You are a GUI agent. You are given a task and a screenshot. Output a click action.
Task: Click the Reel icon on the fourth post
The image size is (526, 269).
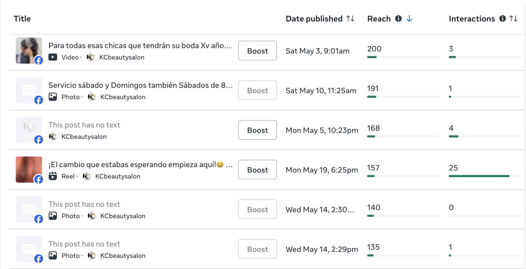click(53, 176)
